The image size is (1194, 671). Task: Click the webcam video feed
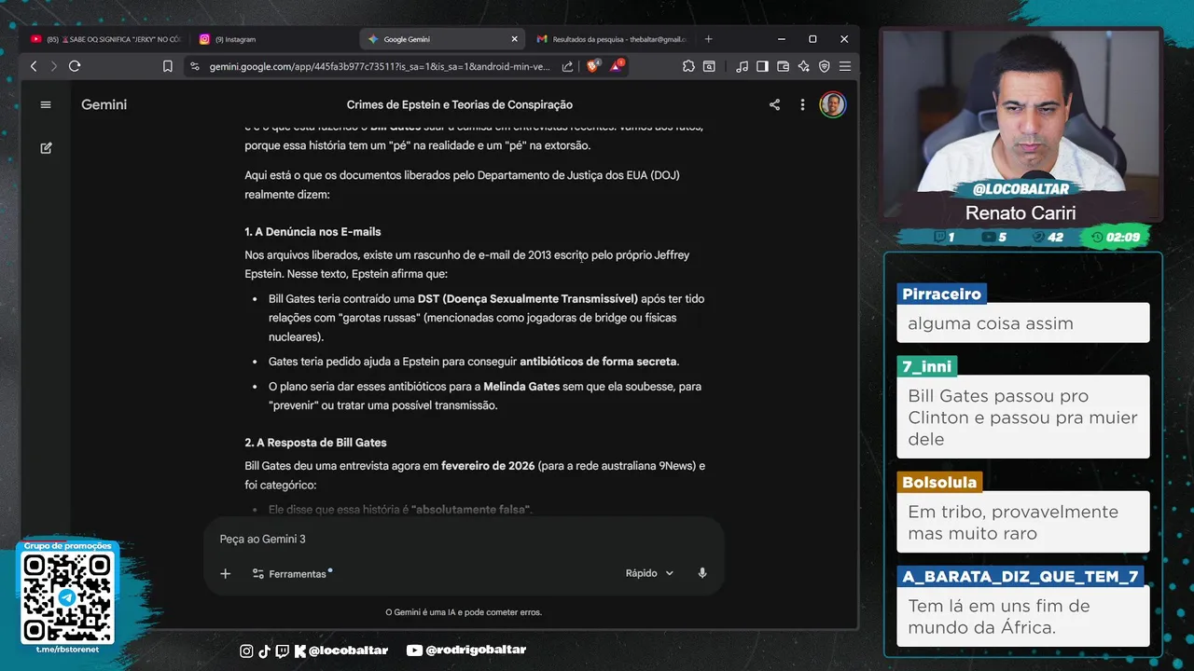pyautogui.click(x=1021, y=110)
